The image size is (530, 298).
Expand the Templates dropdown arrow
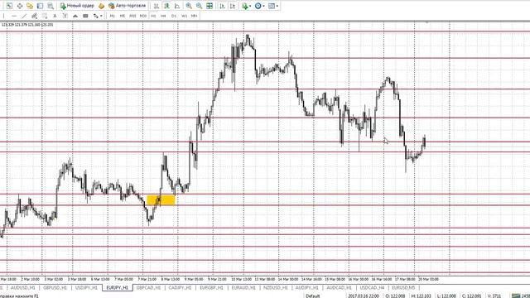coord(277,6)
